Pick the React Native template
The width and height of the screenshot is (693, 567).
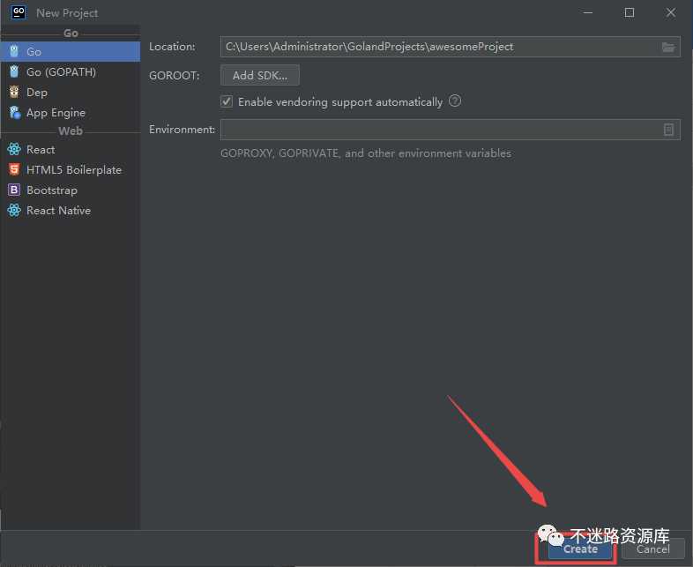point(71,211)
